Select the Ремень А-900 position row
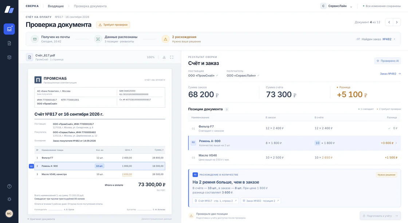This screenshot has height=223, width=408. coord(295,143)
